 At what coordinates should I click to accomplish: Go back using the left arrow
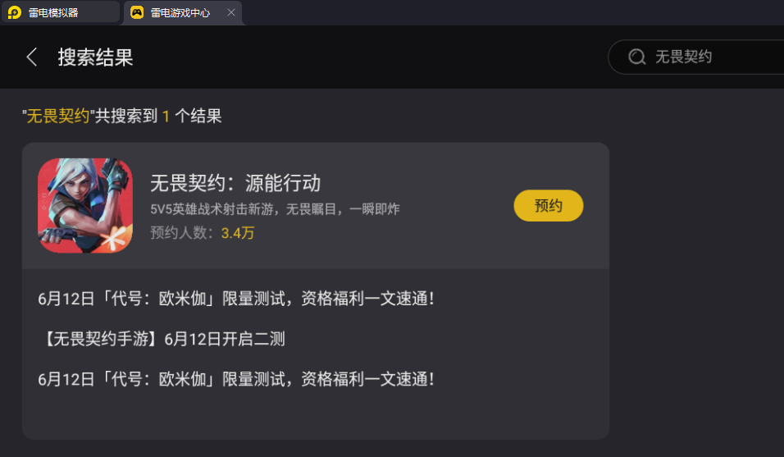(x=32, y=57)
